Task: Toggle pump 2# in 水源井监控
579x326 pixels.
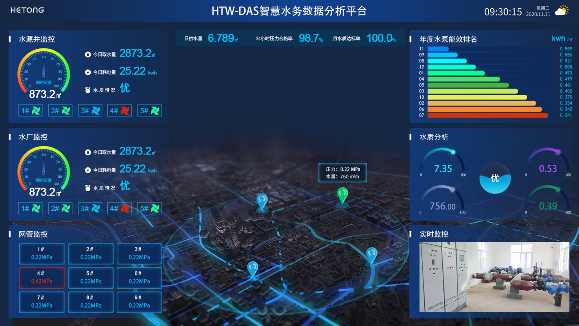Action: tap(60, 111)
